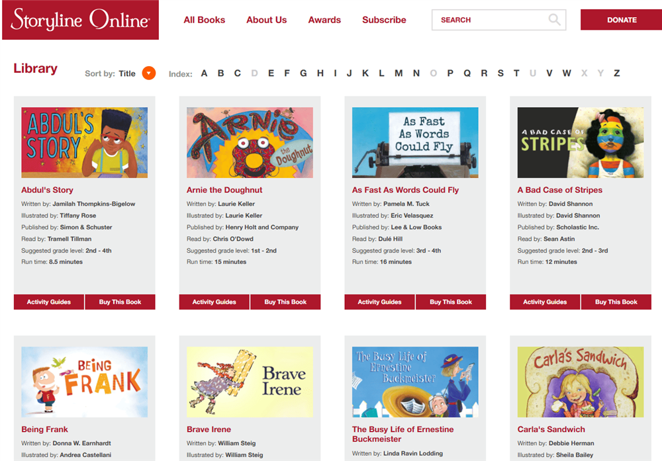The height and width of the screenshot is (461, 662).
Task: Jump to index letter F
Action: click(x=287, y=73)
